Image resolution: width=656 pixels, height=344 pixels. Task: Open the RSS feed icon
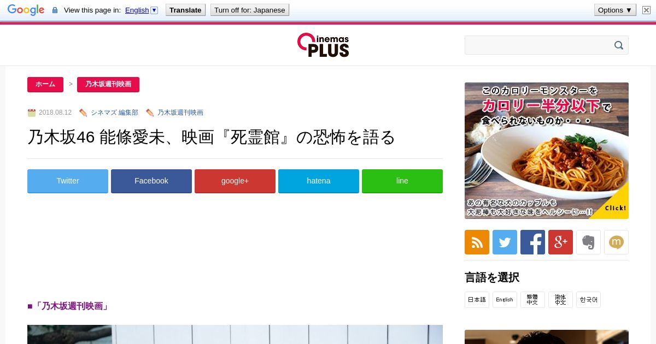pyautogui.click(x=477, y=242)
